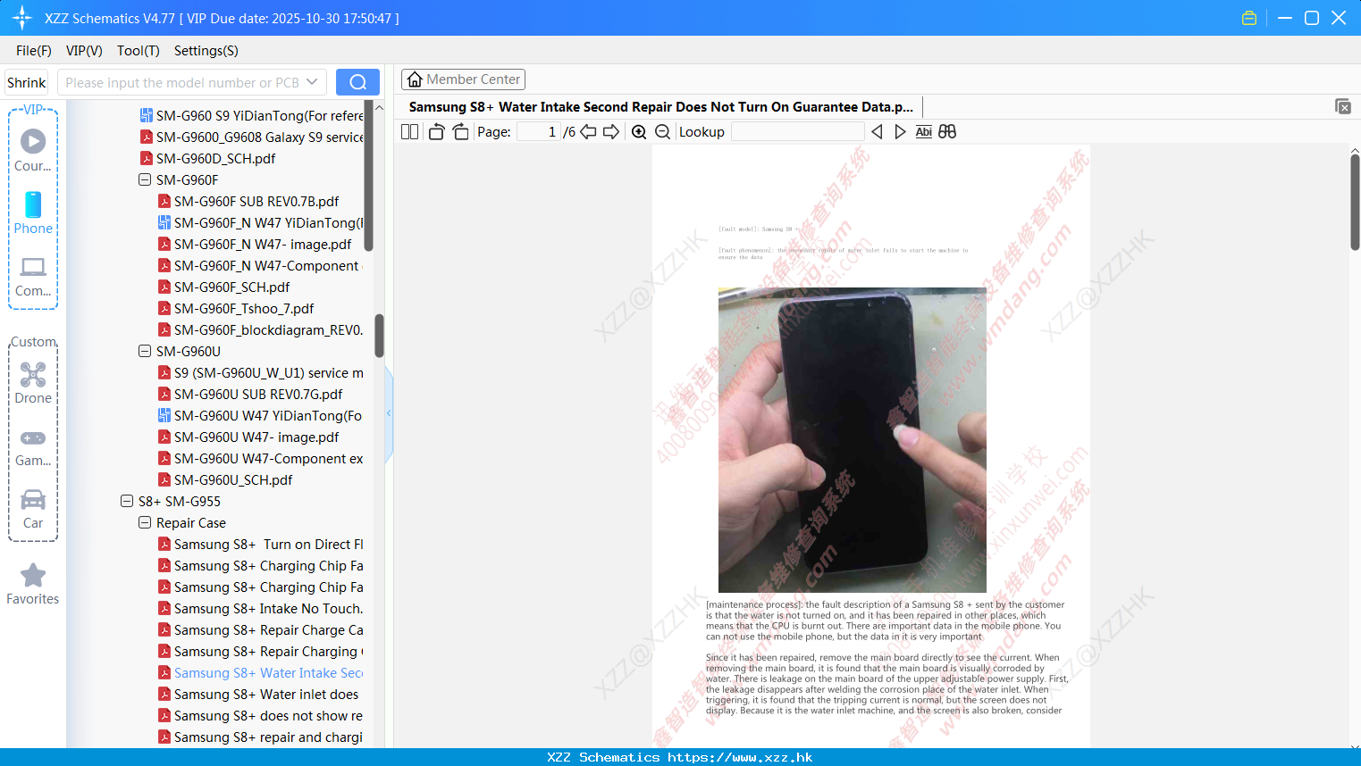Go to the next page with the right arrow

click(x=611, y=131)
